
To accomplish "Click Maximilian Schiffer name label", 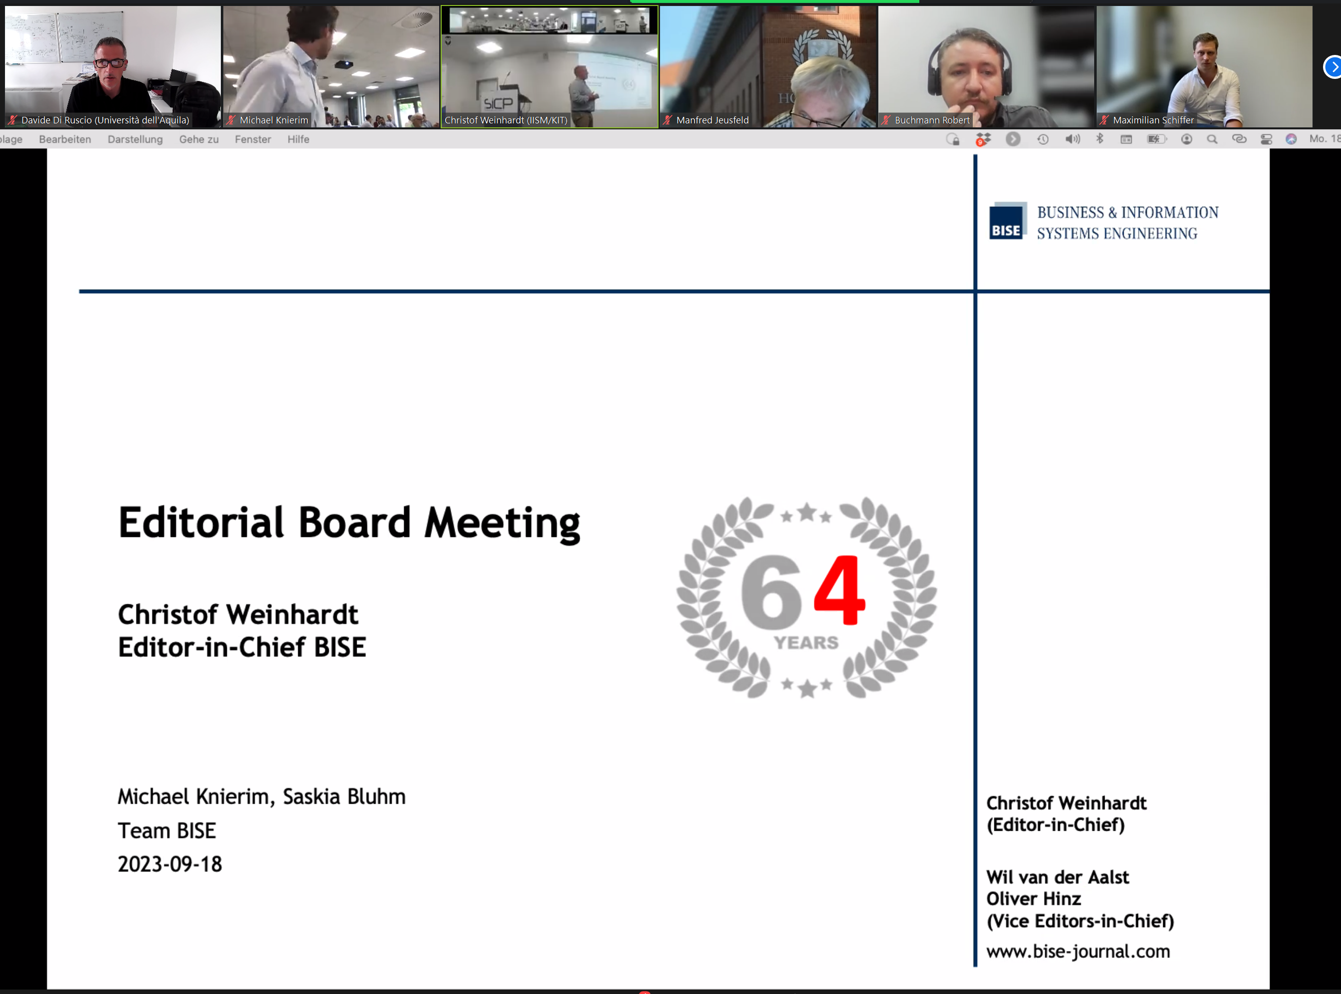I will [1153, 120].
